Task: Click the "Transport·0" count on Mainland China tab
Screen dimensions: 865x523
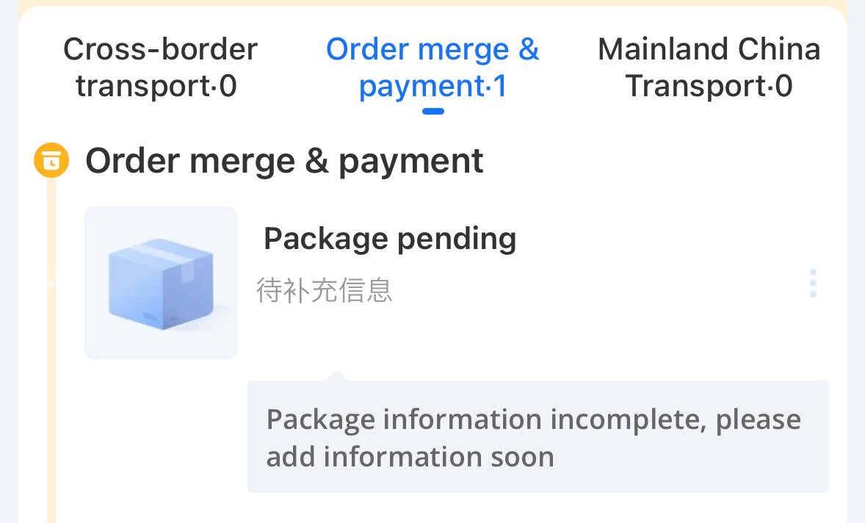Action: (x=709, y=86)
